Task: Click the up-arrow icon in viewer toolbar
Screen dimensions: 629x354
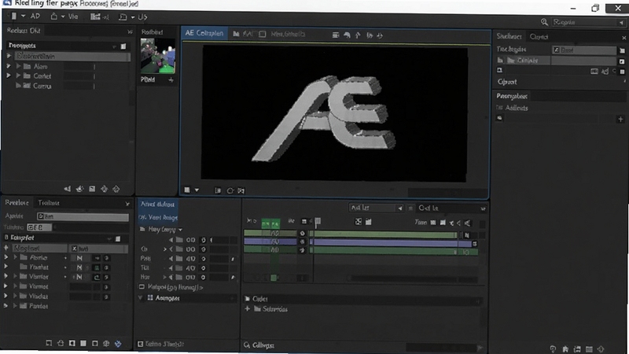Action: click(x=358, y=35)
